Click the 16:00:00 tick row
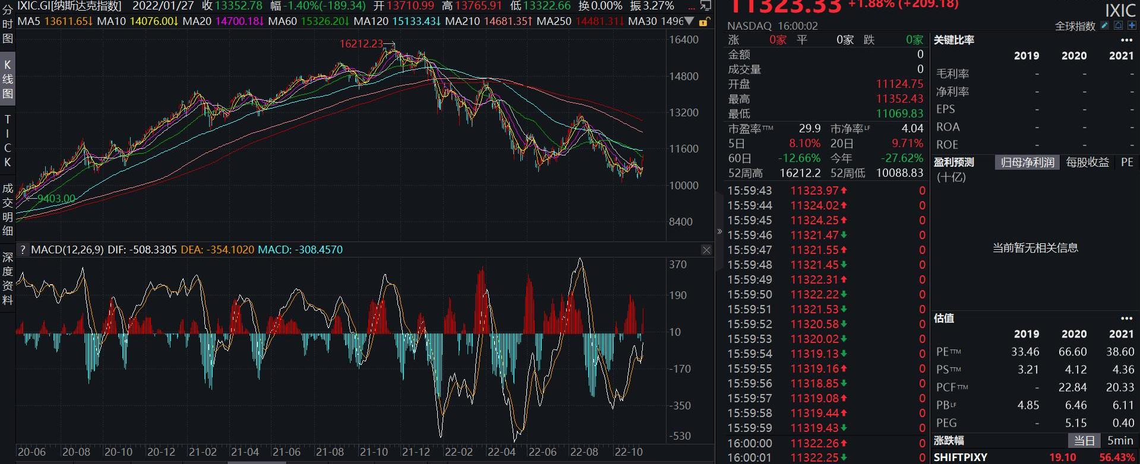 pyautogui.click(x=826, y=443)
